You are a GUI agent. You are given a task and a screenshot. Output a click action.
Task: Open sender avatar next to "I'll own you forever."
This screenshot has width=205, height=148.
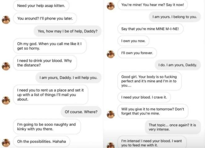point(111,54)
